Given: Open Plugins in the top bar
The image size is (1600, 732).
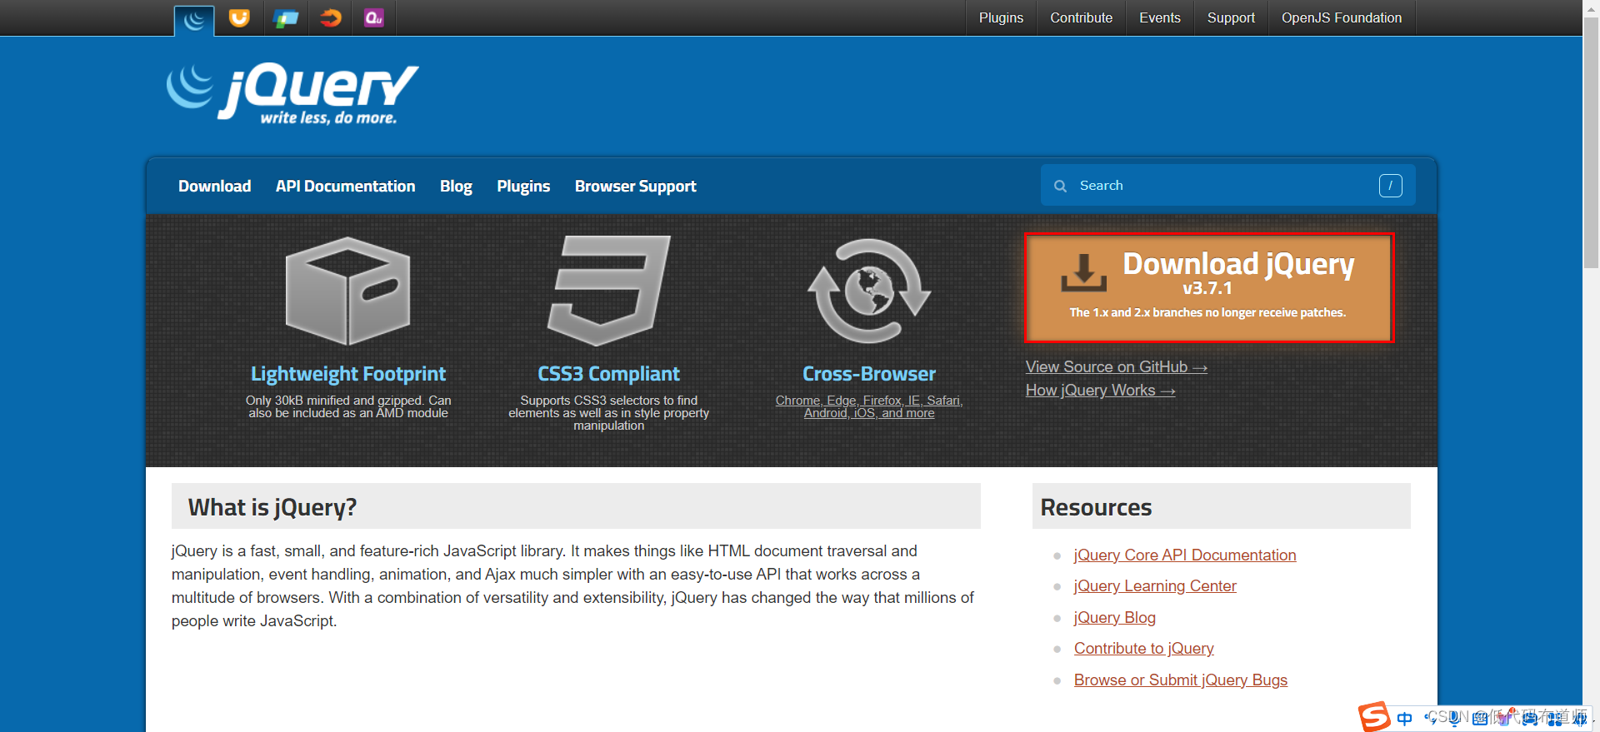Looking at the screenshot, I should [x=1001, y=17].
